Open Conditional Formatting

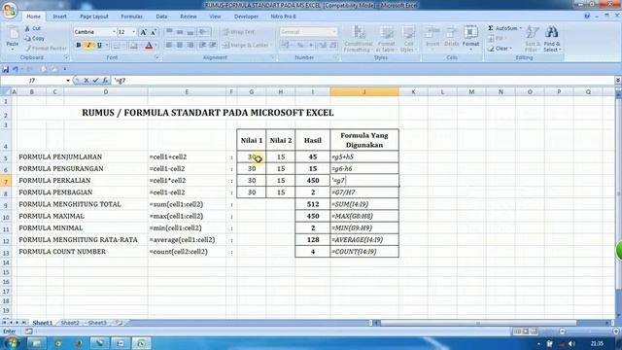pyautogui.click(x=359, y=39)
